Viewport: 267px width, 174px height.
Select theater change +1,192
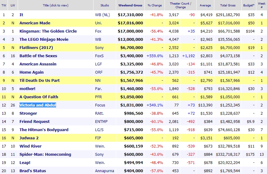click(x=188, y=56)
